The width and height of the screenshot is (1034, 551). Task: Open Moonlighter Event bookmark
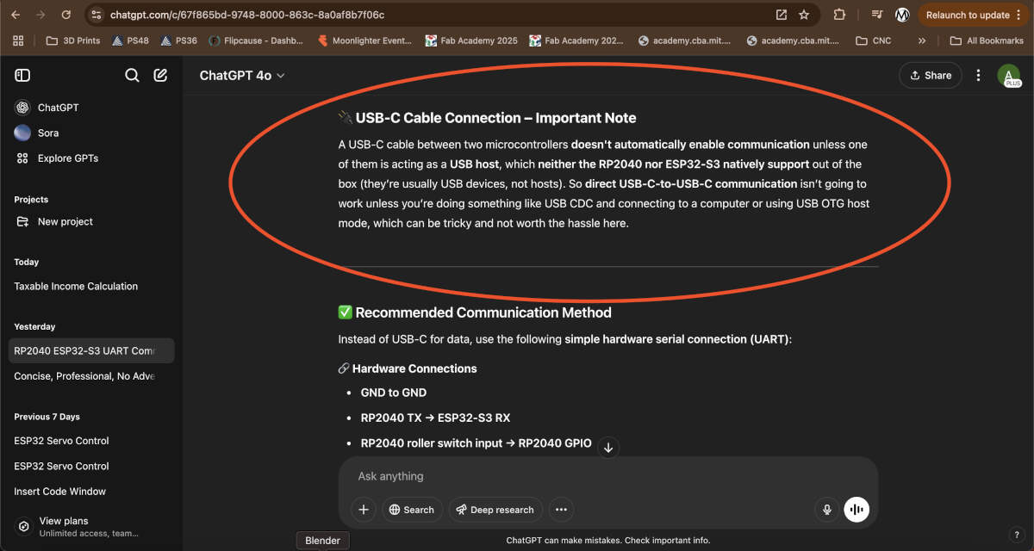tap(365, 40)
